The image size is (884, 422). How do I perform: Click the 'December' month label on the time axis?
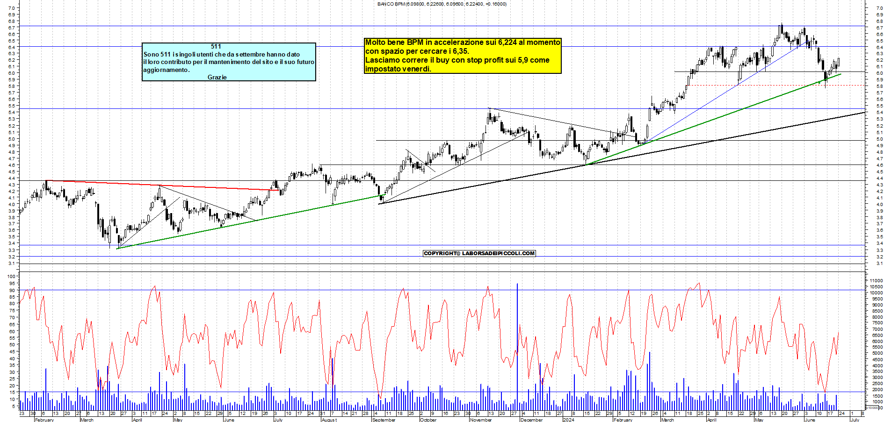(x=532, y=420)
